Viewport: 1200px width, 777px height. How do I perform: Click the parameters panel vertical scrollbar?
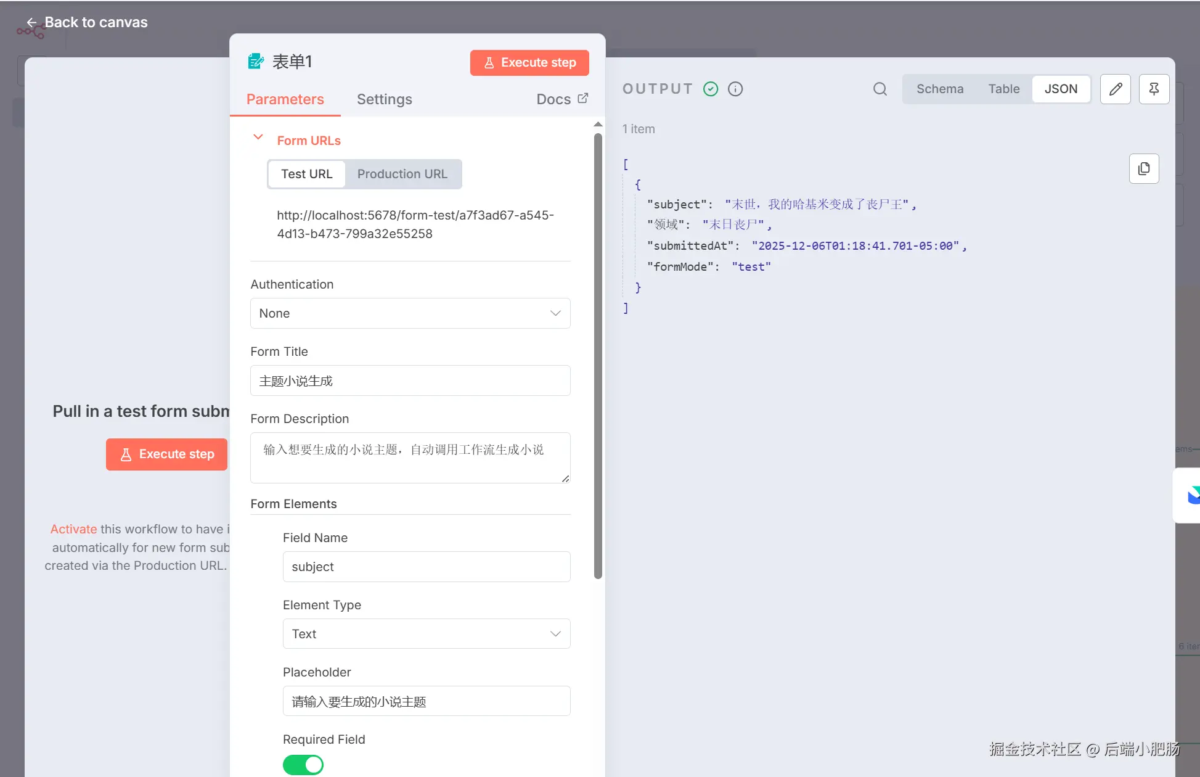(x=597, y=356)
